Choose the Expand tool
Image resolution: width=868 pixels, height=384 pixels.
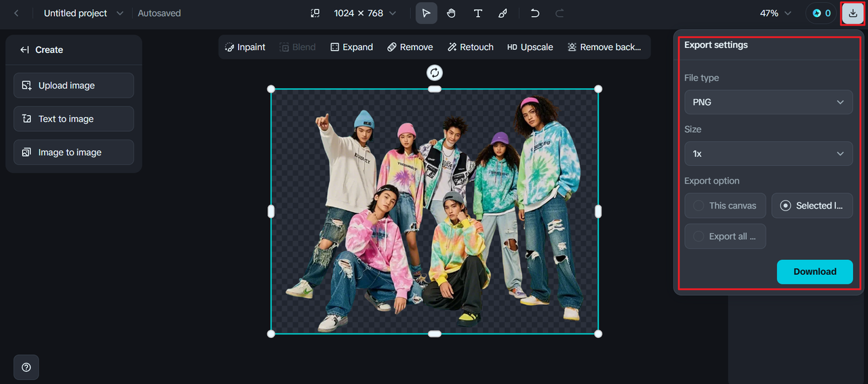351,47
